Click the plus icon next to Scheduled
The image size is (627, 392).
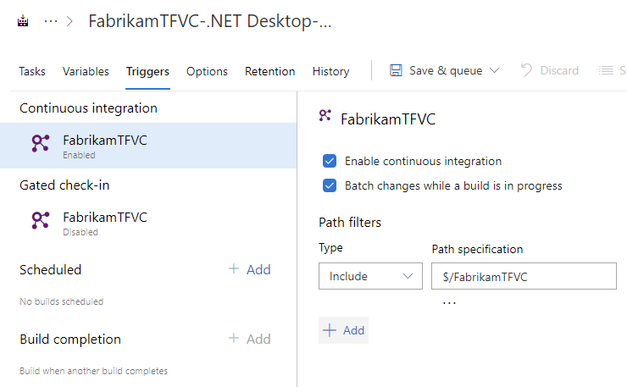pos(234,268)
